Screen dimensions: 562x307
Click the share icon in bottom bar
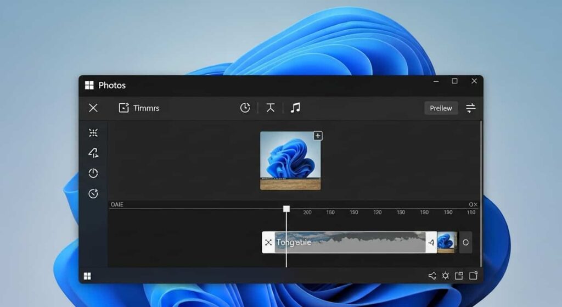(432, 276)
